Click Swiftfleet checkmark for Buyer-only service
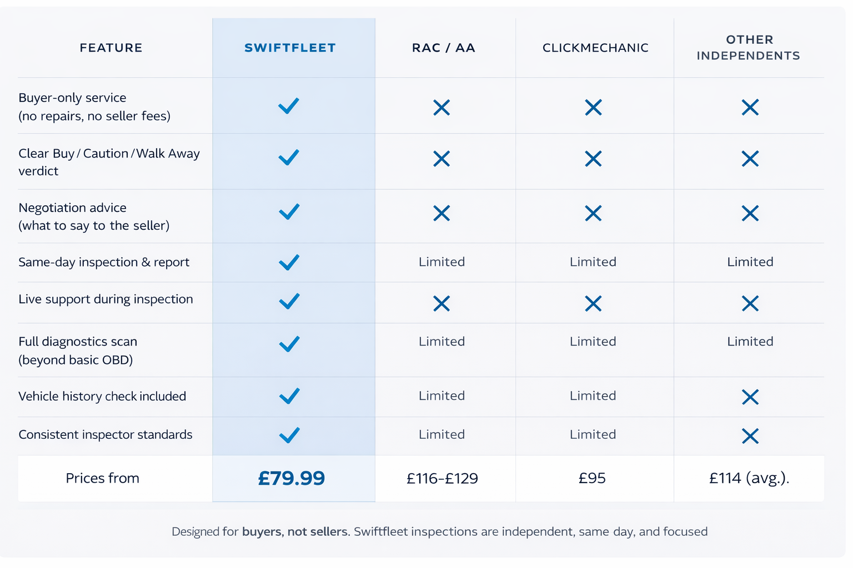Viewport: 853px width, 568px height. point(289,106)
